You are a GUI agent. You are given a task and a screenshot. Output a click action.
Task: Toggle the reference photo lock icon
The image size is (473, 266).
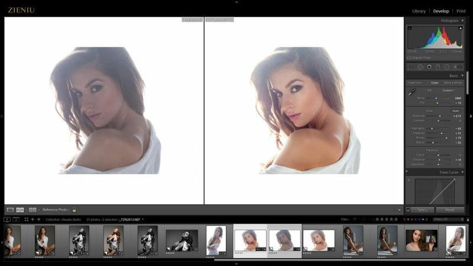pyautogui.click(x=74, y=209)
